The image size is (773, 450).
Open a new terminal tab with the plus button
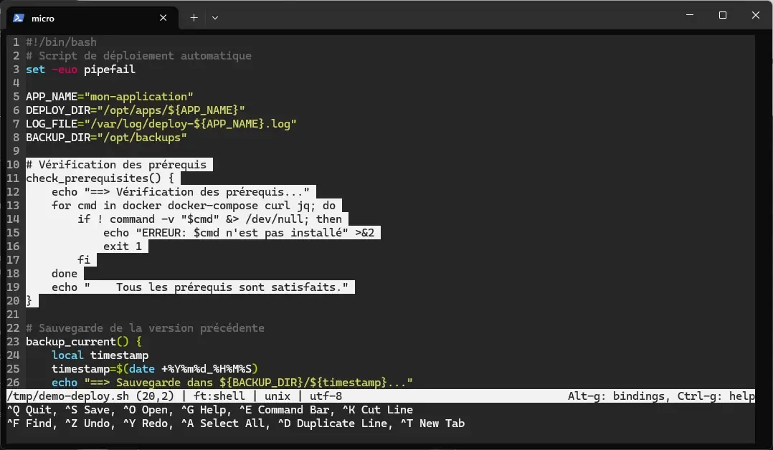point(193,17)
